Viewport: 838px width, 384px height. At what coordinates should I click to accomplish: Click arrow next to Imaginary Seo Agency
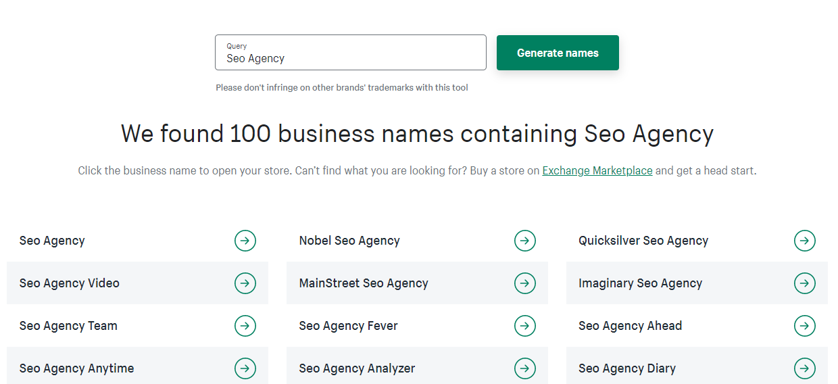pos(804,283)
